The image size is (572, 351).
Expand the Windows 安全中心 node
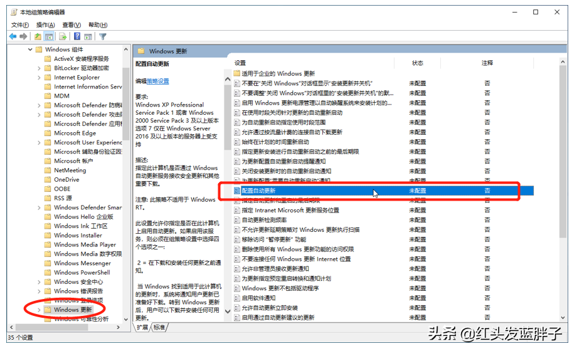39,282
